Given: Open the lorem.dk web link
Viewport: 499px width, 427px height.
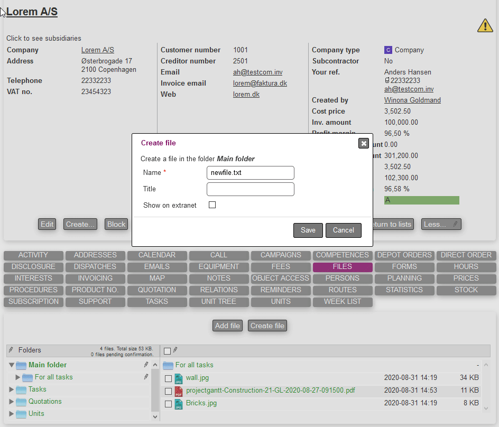Looking at the screenshot, I should click(246, 94).
